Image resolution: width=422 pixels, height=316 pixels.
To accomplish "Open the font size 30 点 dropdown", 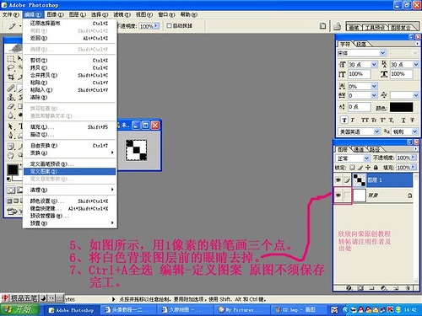I will (x=374, y=65).
